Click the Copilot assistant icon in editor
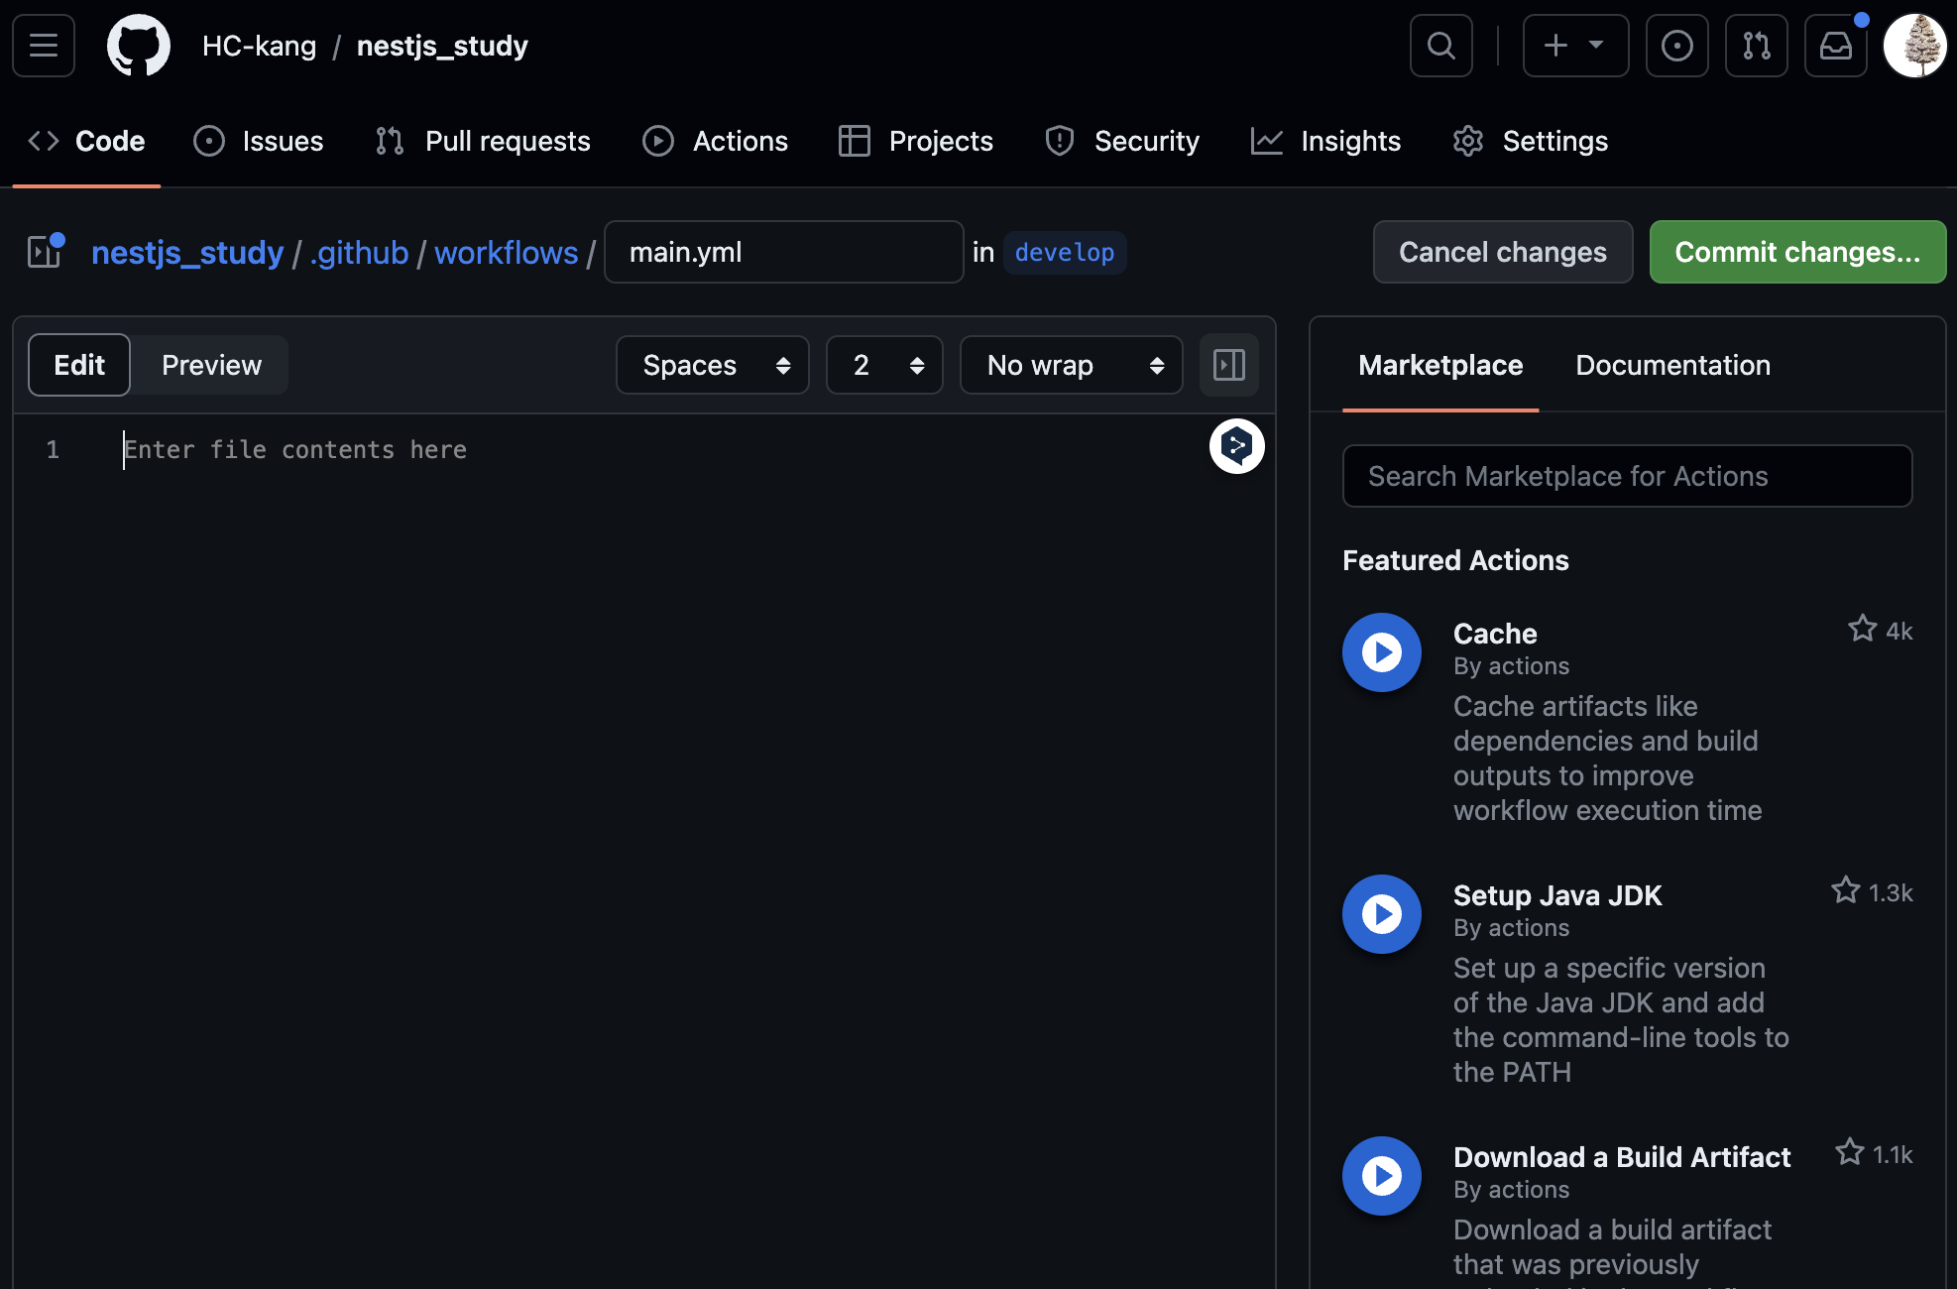Viewport: 1957px width, 1289px height. [x=1236, y=446]
